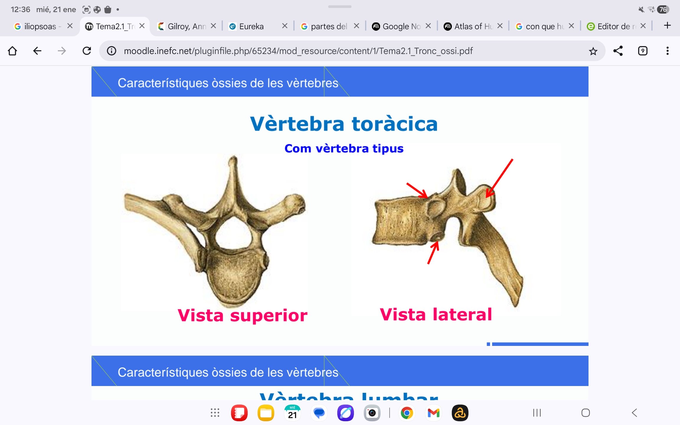Open the tab switcher showing 9 tabs

tap(643, 51)
